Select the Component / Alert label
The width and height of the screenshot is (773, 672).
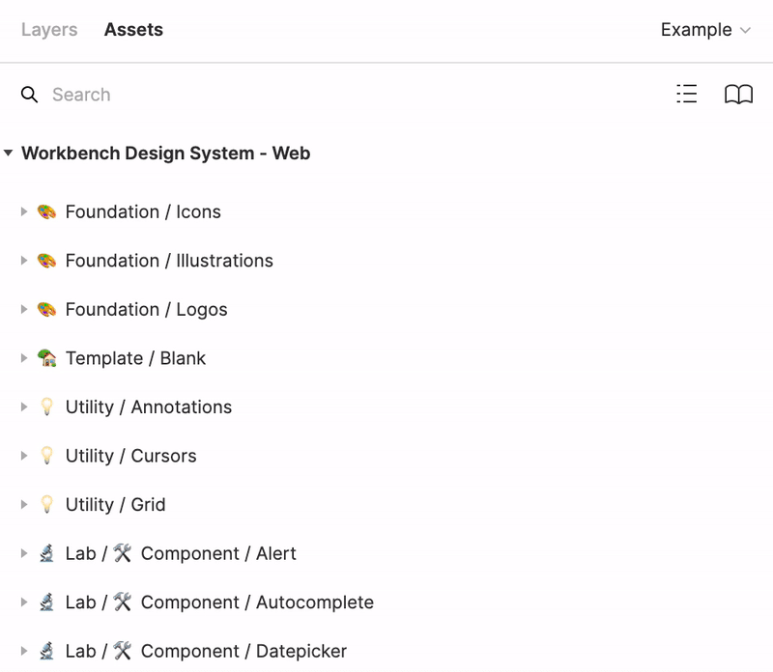[218, 553]
